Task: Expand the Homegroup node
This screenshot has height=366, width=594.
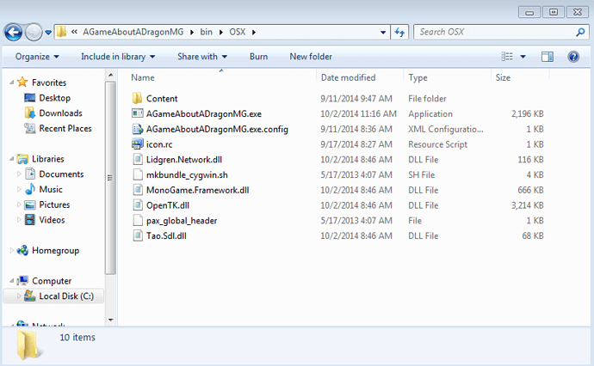Action: click(12, 250)
